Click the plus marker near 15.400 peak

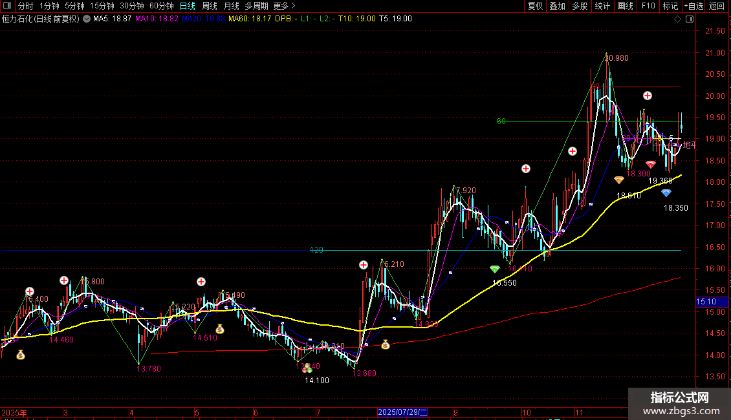coord(30,291)
